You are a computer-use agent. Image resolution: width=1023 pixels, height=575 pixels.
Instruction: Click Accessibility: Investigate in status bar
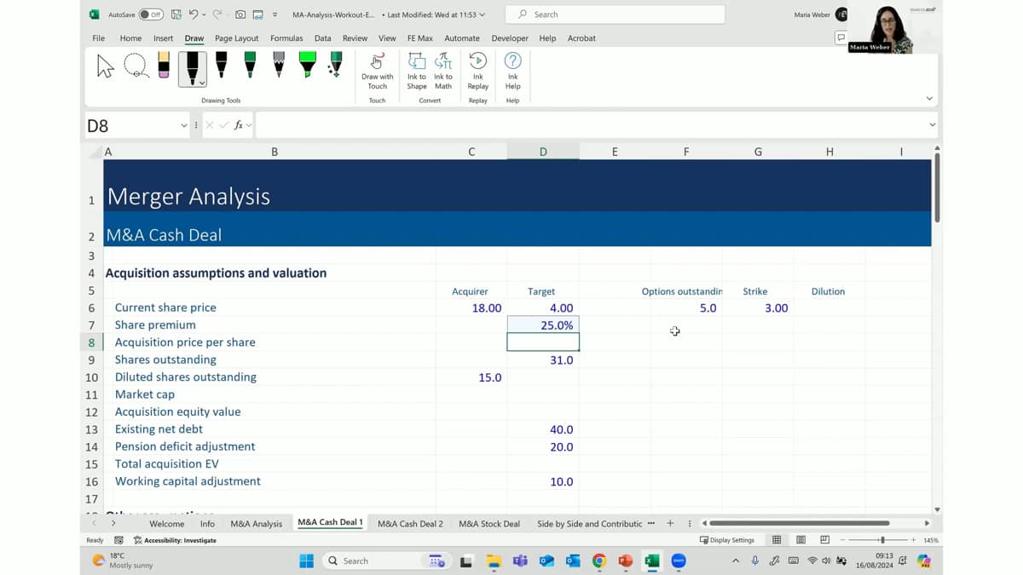[x=175, y=540]
